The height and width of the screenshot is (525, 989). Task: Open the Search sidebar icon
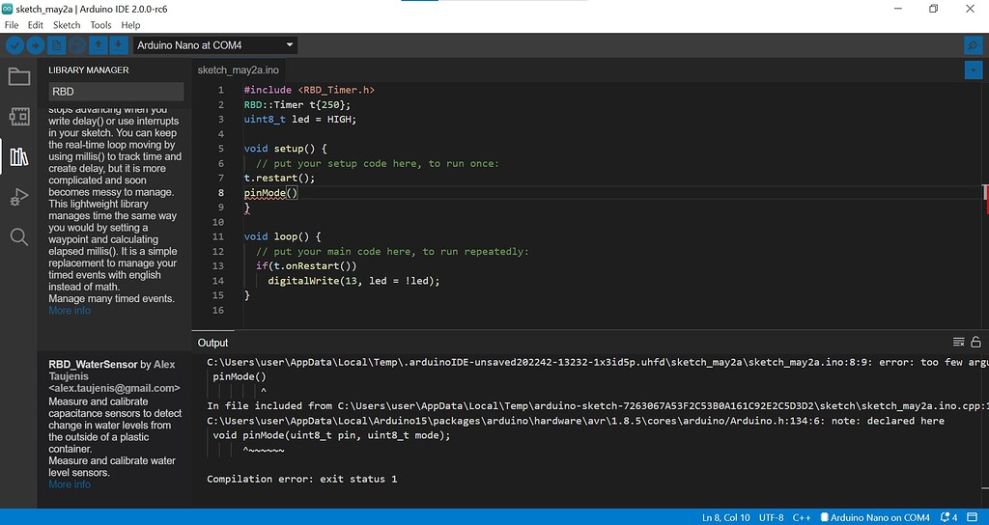coord(19,237)
